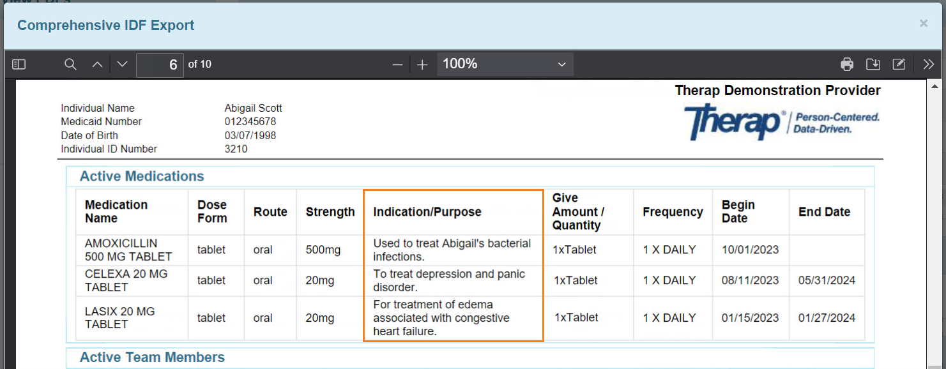The width and height of the screenshot is (946, 369).
Task: Open the draw/annotate tool icon
Action: [x=899, y=64]
